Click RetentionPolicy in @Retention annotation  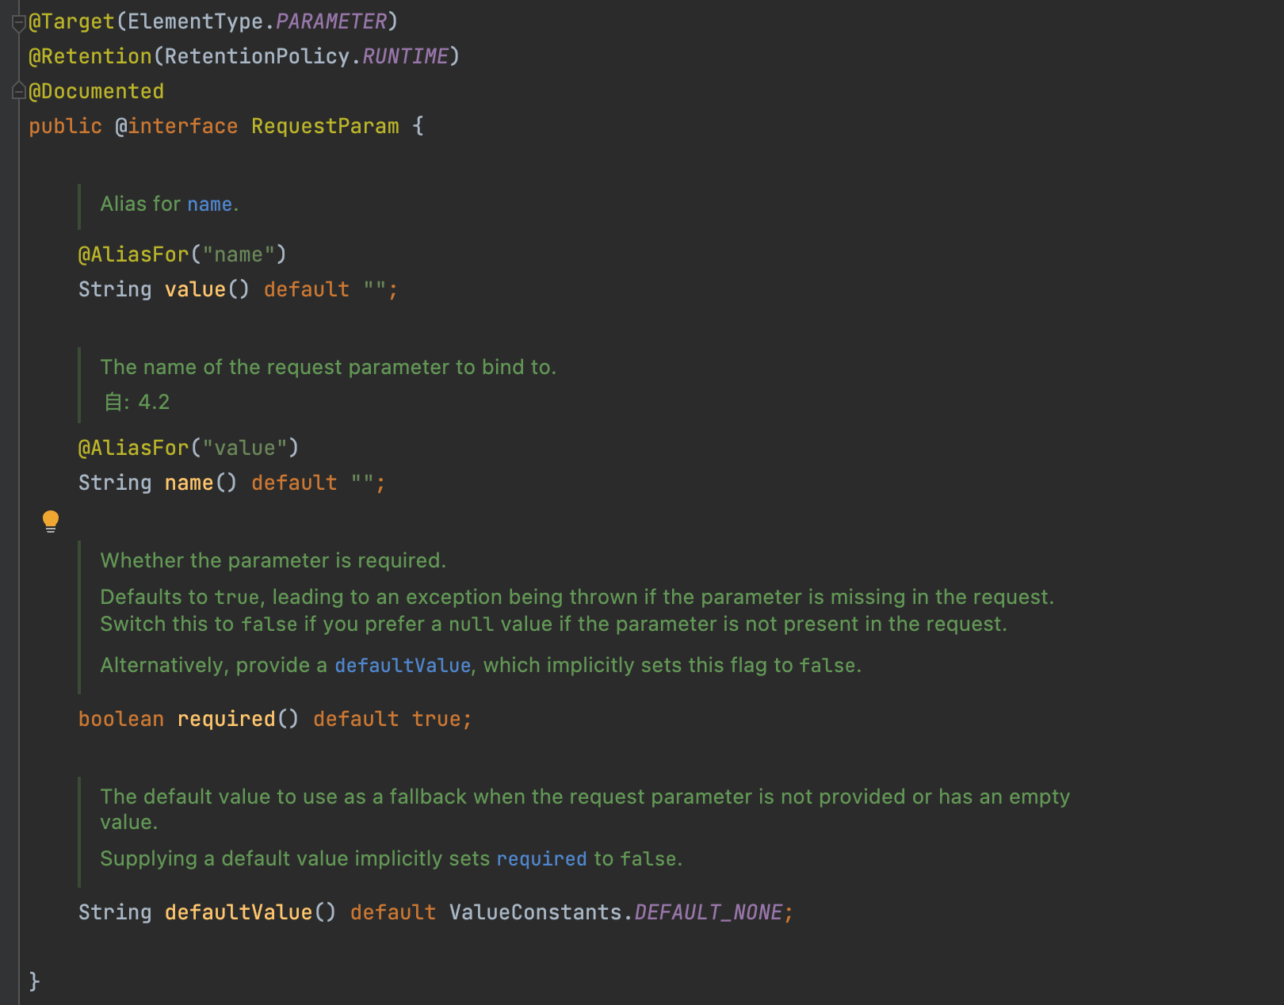[x=257, y=56]
